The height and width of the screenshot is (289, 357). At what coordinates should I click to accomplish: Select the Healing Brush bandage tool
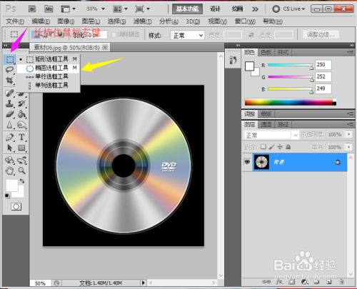9,93
